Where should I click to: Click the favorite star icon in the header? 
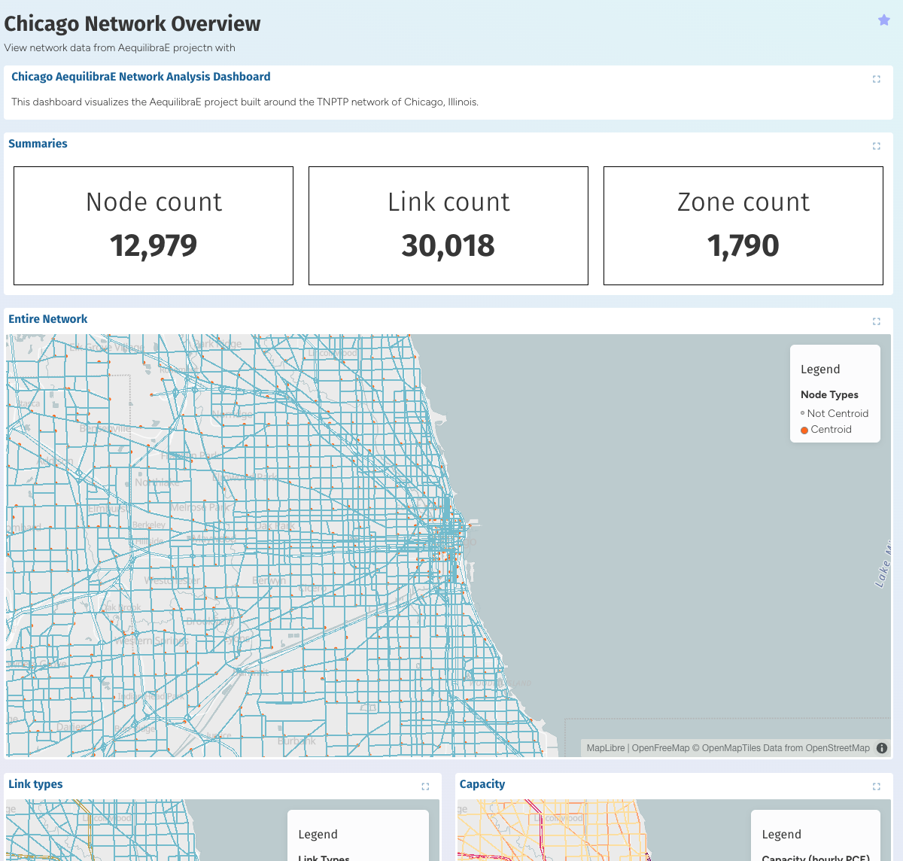tap(883, 20)
